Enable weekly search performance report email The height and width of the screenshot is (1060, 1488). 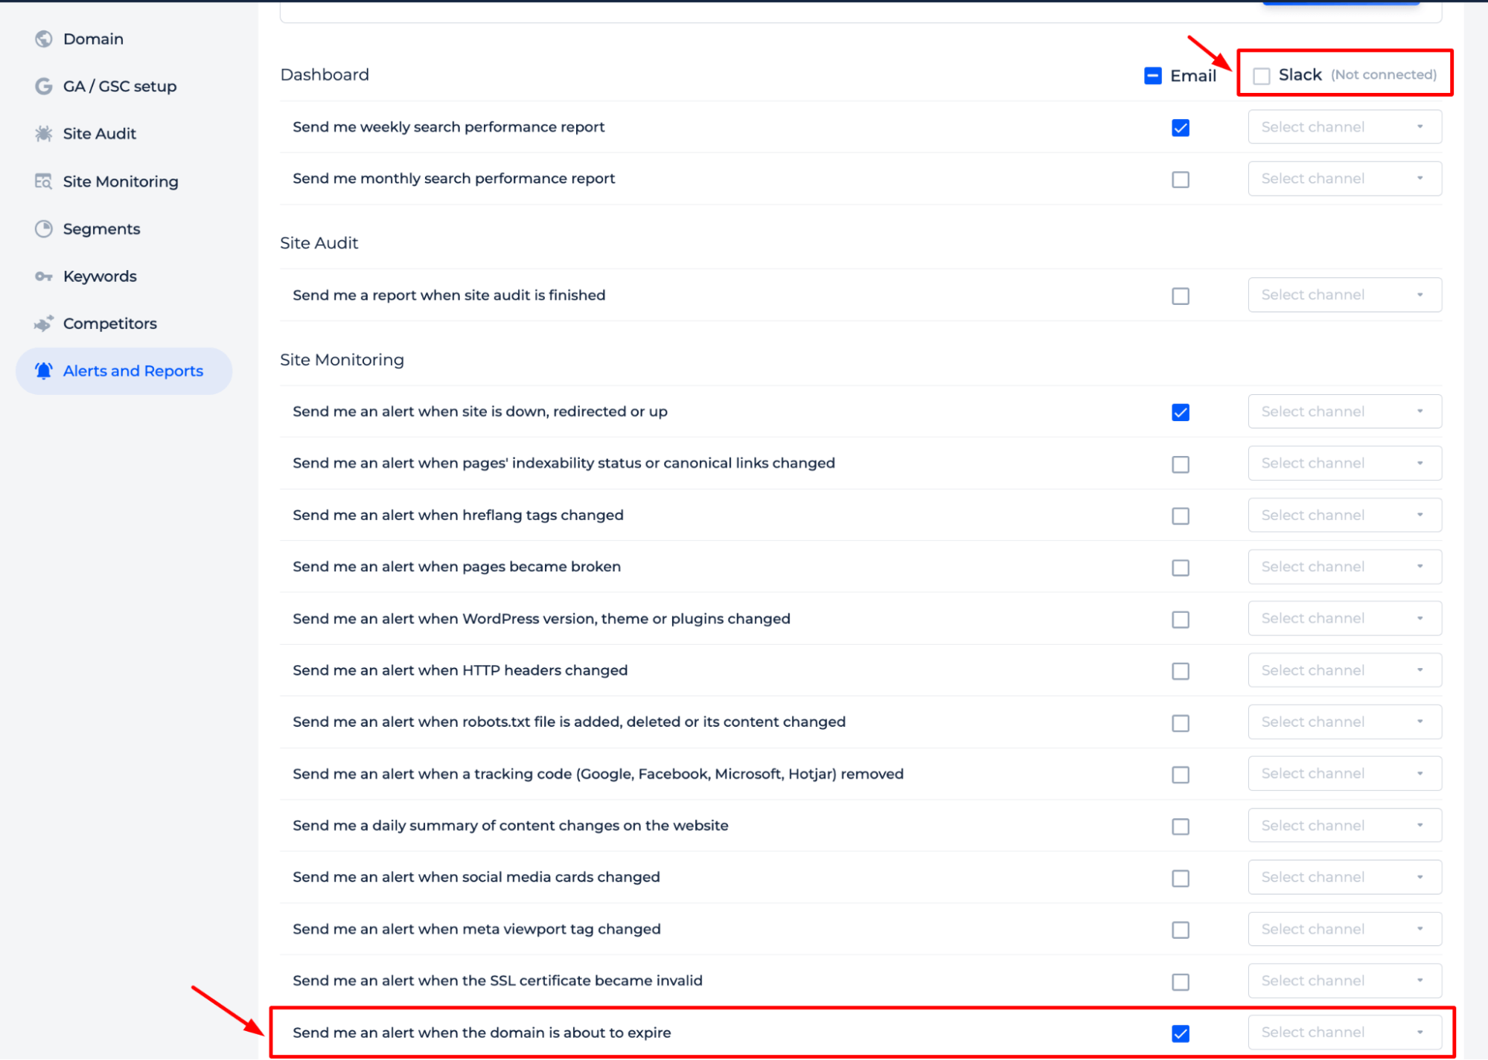tap(1181, 126)
